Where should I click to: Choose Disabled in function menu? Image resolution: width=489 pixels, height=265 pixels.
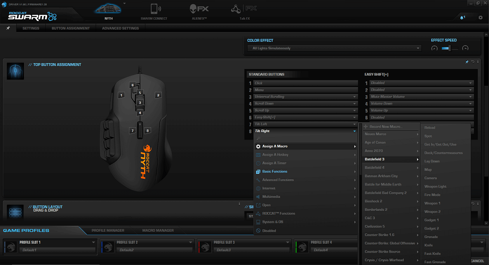click(x=306, y=231)
